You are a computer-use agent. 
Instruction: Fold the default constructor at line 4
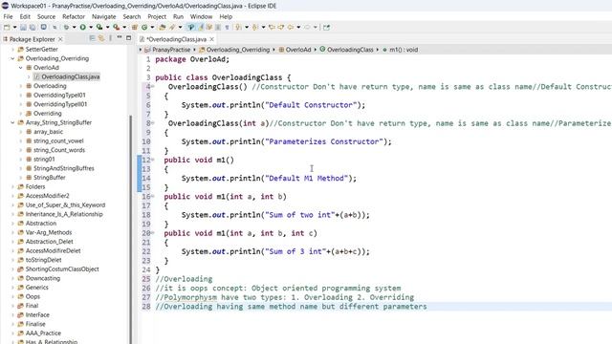tap(153, 87)
